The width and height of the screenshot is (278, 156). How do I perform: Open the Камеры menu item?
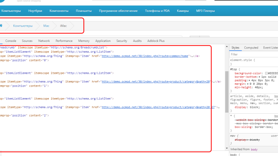coord(183,11)
